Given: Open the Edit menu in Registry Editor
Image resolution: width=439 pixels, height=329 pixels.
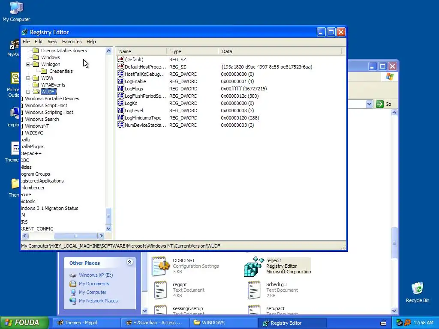Looking at the screenshot, I should pyautogui.click(x=39, y=42).
